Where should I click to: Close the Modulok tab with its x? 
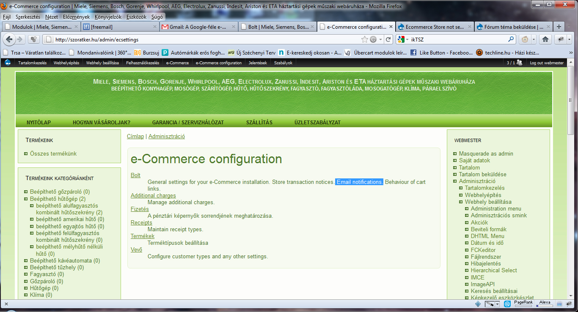point(76,27)
